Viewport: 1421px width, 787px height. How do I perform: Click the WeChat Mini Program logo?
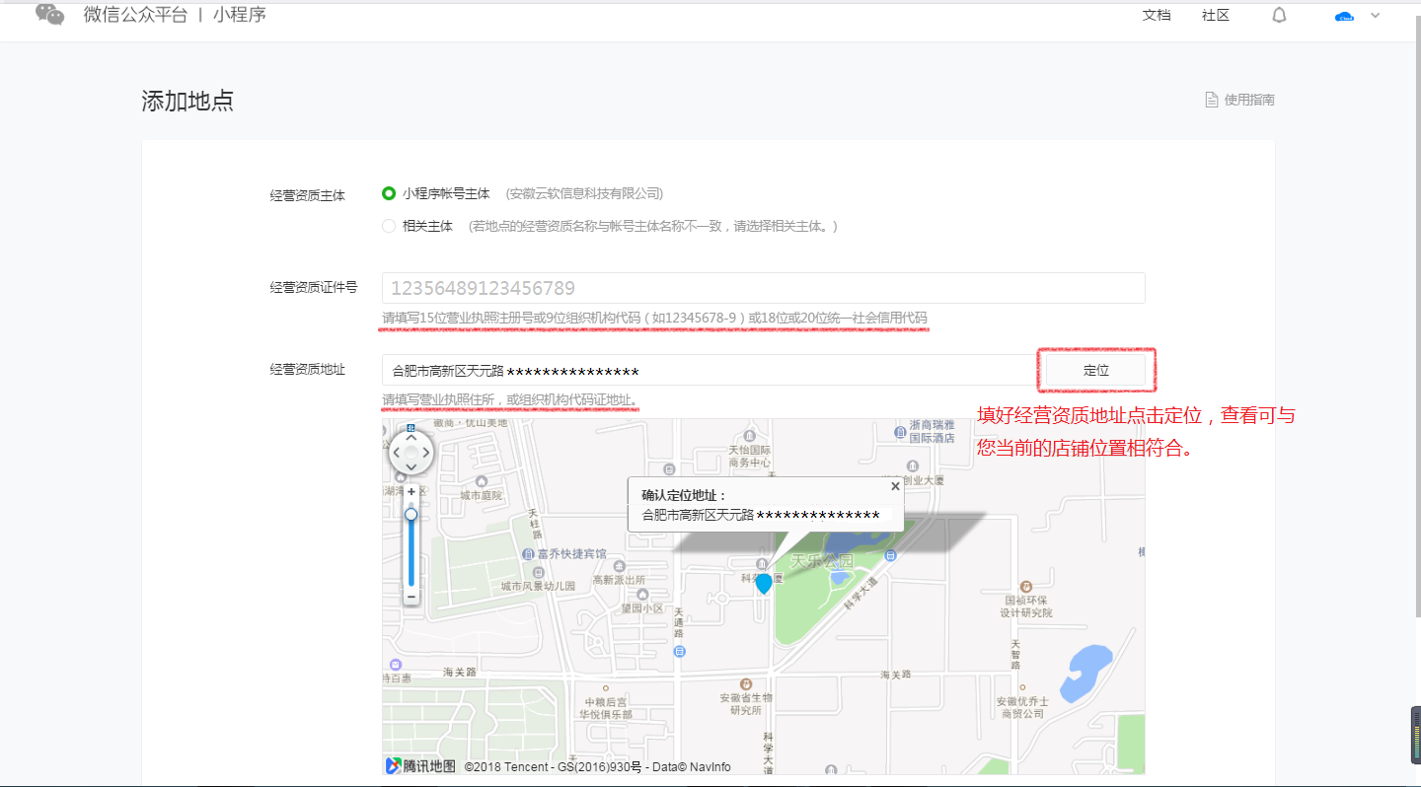click(x=49, y=16)
